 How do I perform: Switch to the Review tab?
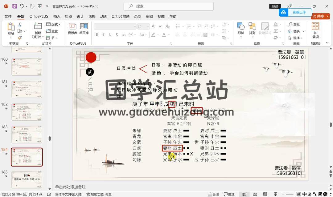(x=149, y=16)
